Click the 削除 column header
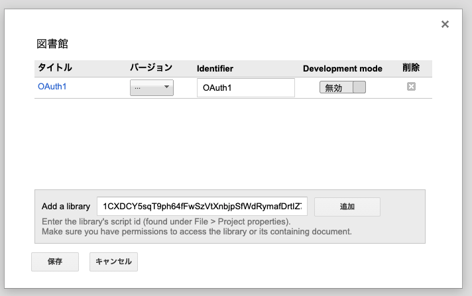Screen dimensions: 472x296 tap(411, 68)
